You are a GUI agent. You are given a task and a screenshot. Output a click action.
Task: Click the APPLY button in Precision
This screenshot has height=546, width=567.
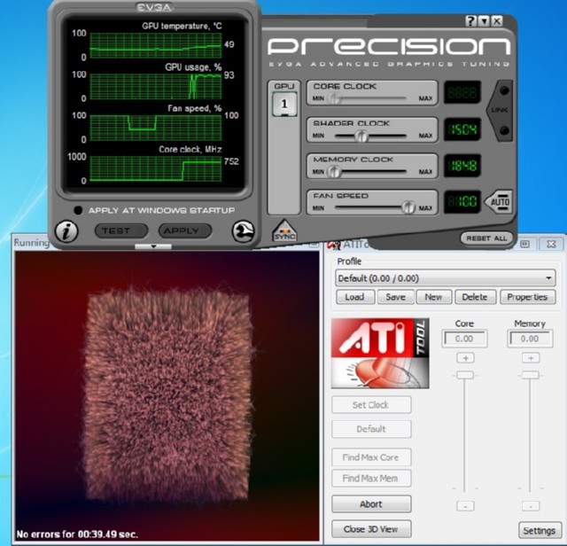(185, 230)
